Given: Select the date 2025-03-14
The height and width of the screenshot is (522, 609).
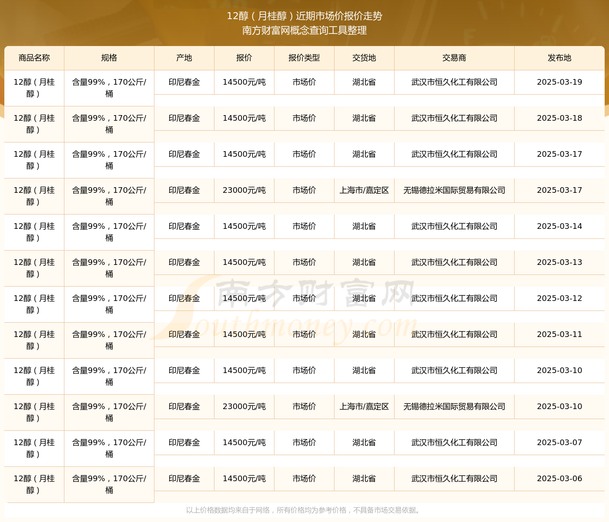Looking at the screenshot, I should (559, 226).
